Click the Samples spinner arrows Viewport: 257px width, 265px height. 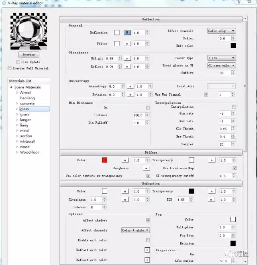pos(233,144)
